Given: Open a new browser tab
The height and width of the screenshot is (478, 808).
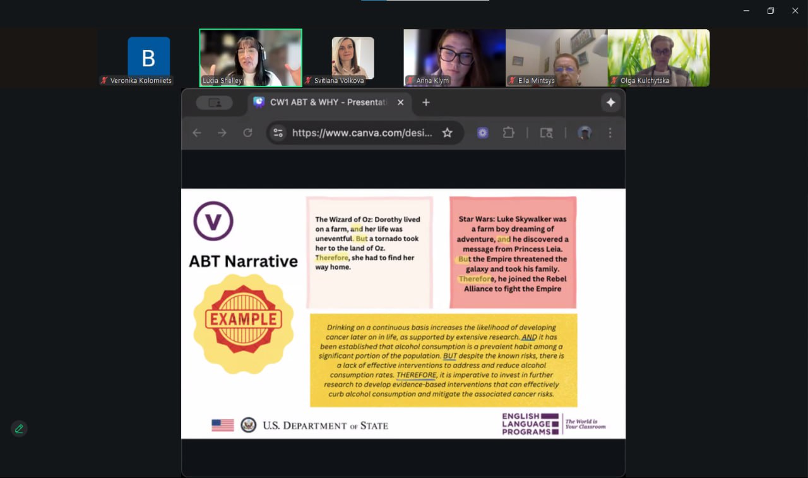Looking at the screenshot, I should [x=426, y=102].
